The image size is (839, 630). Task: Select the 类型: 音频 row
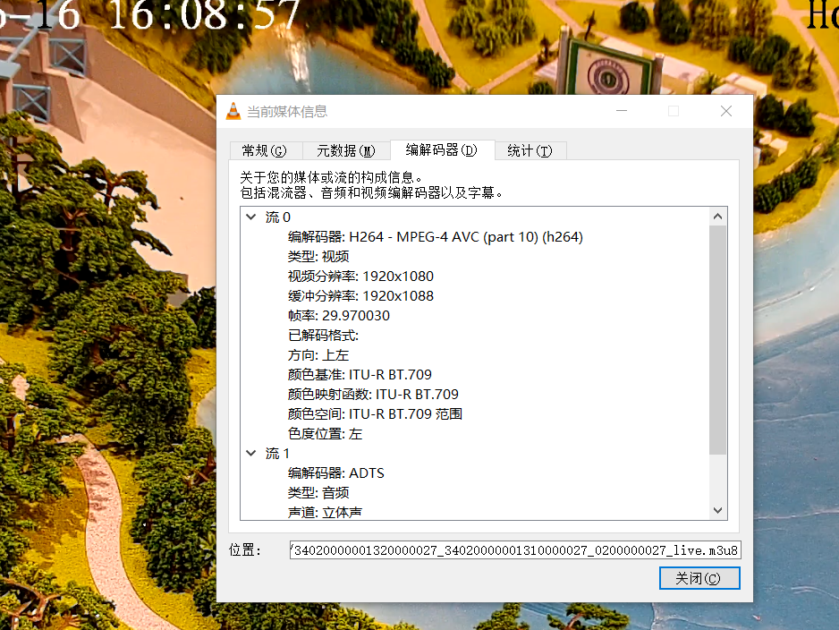[x=318, y=492]
